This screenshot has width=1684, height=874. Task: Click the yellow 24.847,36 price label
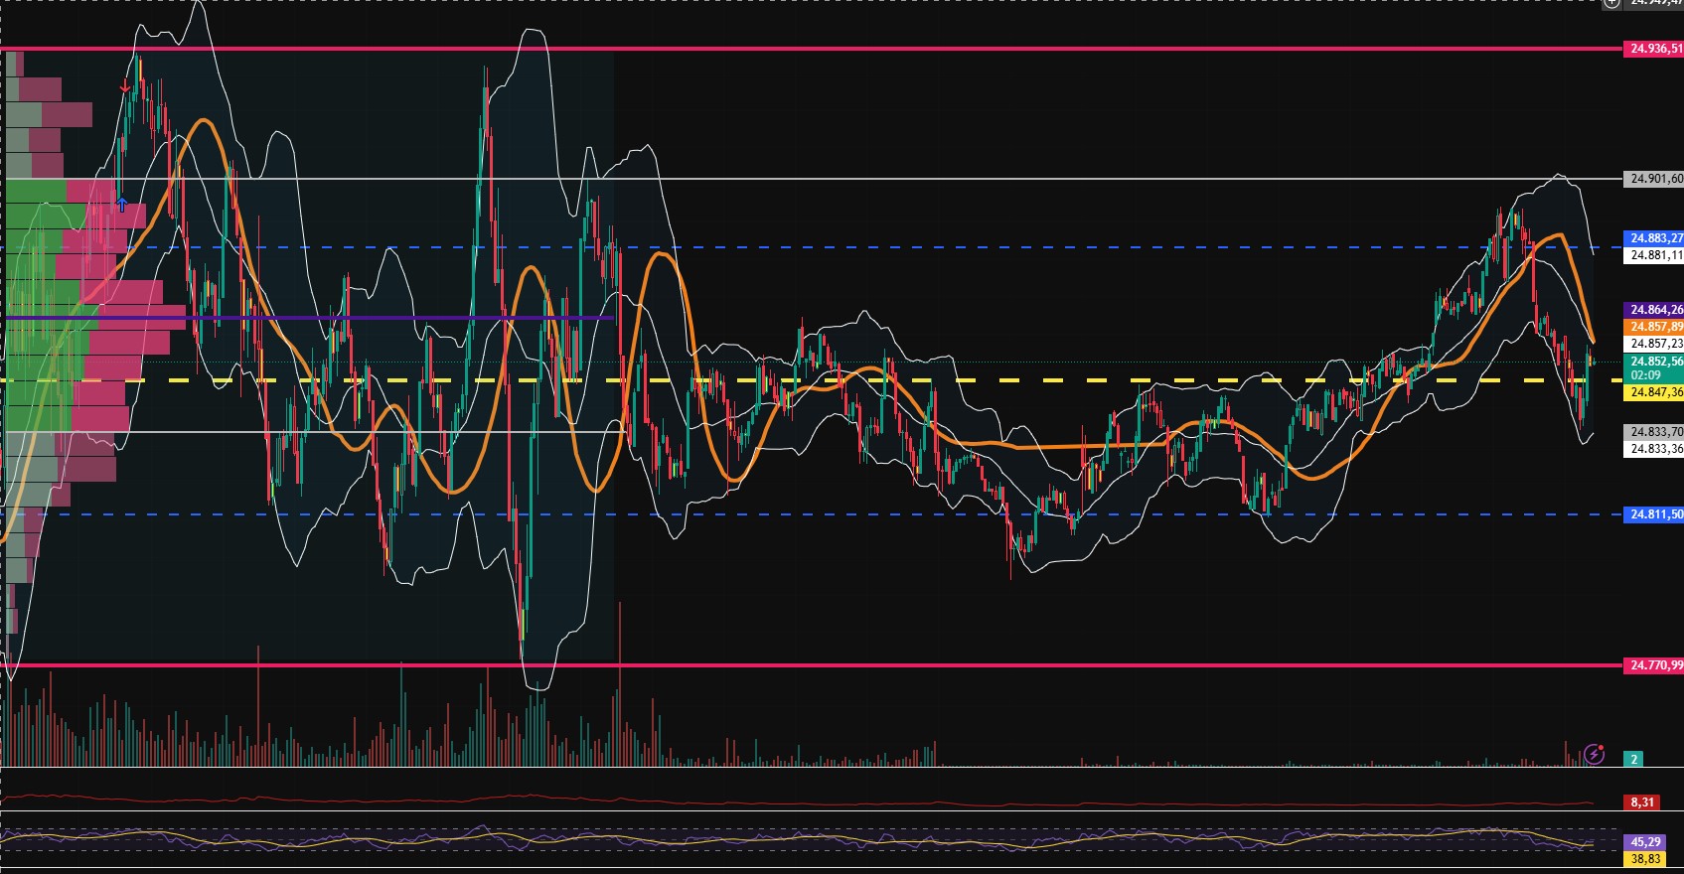click(1653, 393)
